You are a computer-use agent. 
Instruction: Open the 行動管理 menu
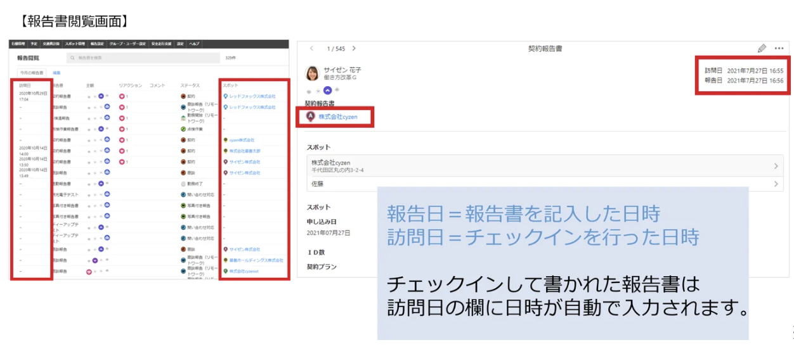pyautogui.click(x=18, y=44)
